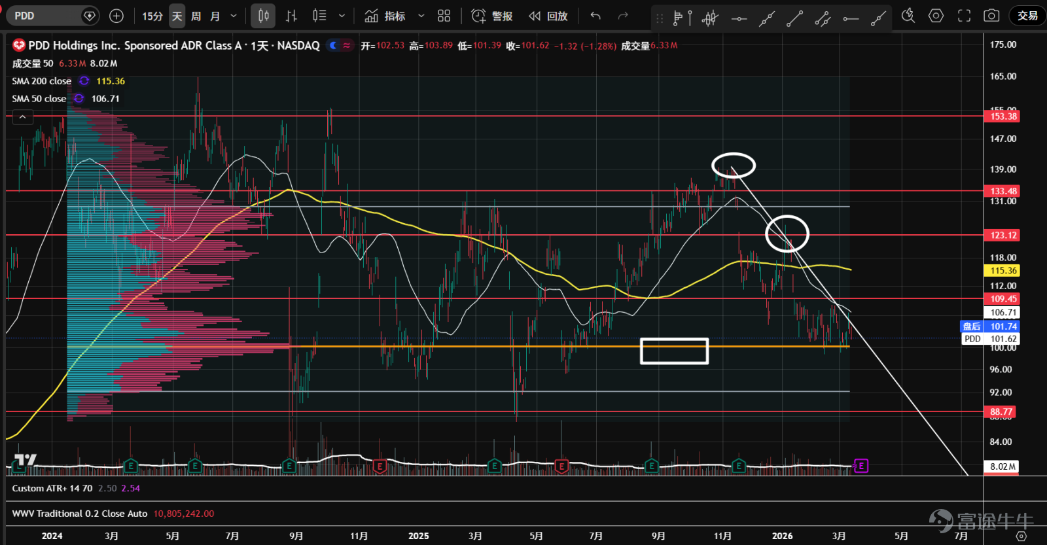Click the PDD 101.62 last price label

pyautogui.click(x=990, y=338)
